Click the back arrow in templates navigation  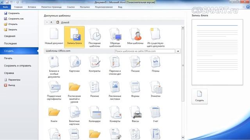[47, 22]
